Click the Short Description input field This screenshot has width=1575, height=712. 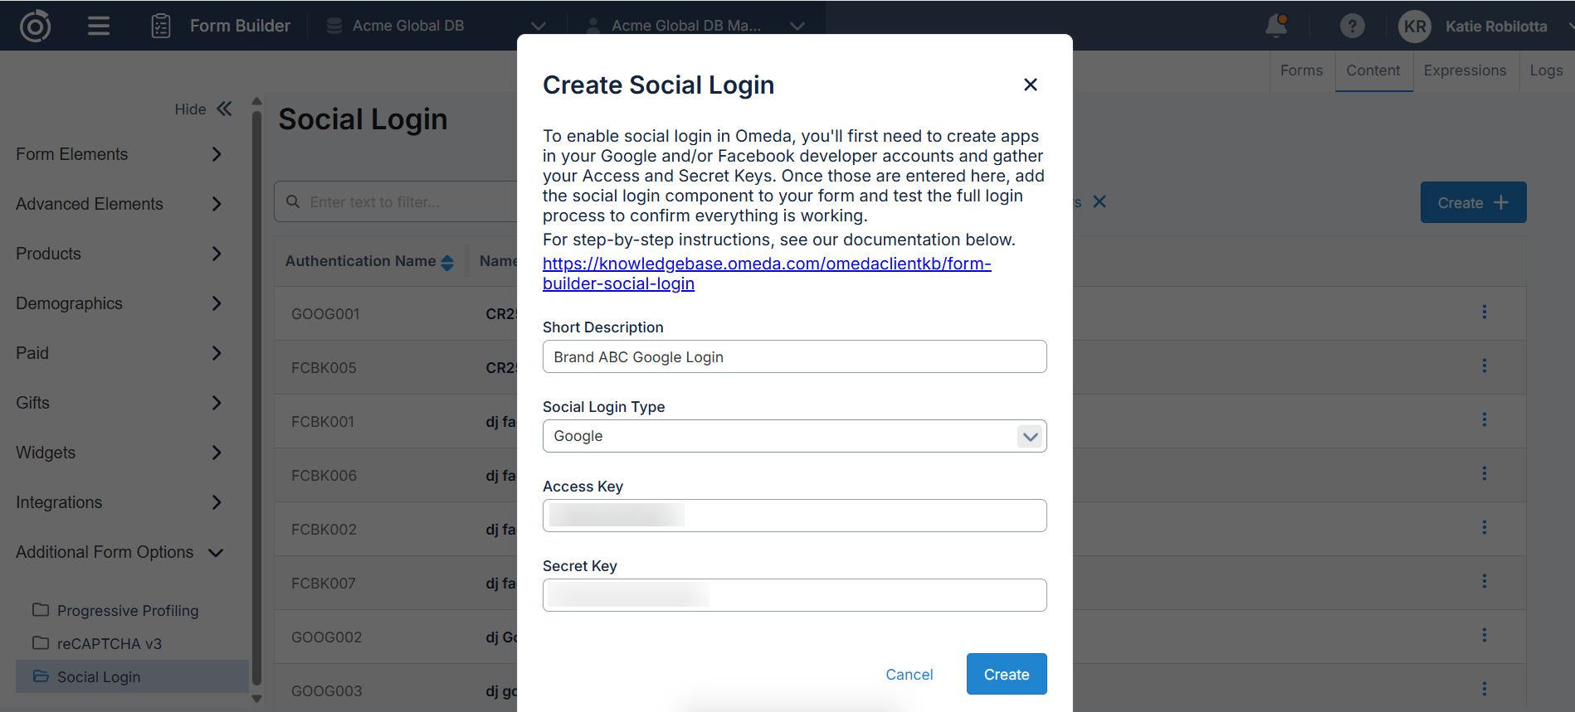coord(794,356)
